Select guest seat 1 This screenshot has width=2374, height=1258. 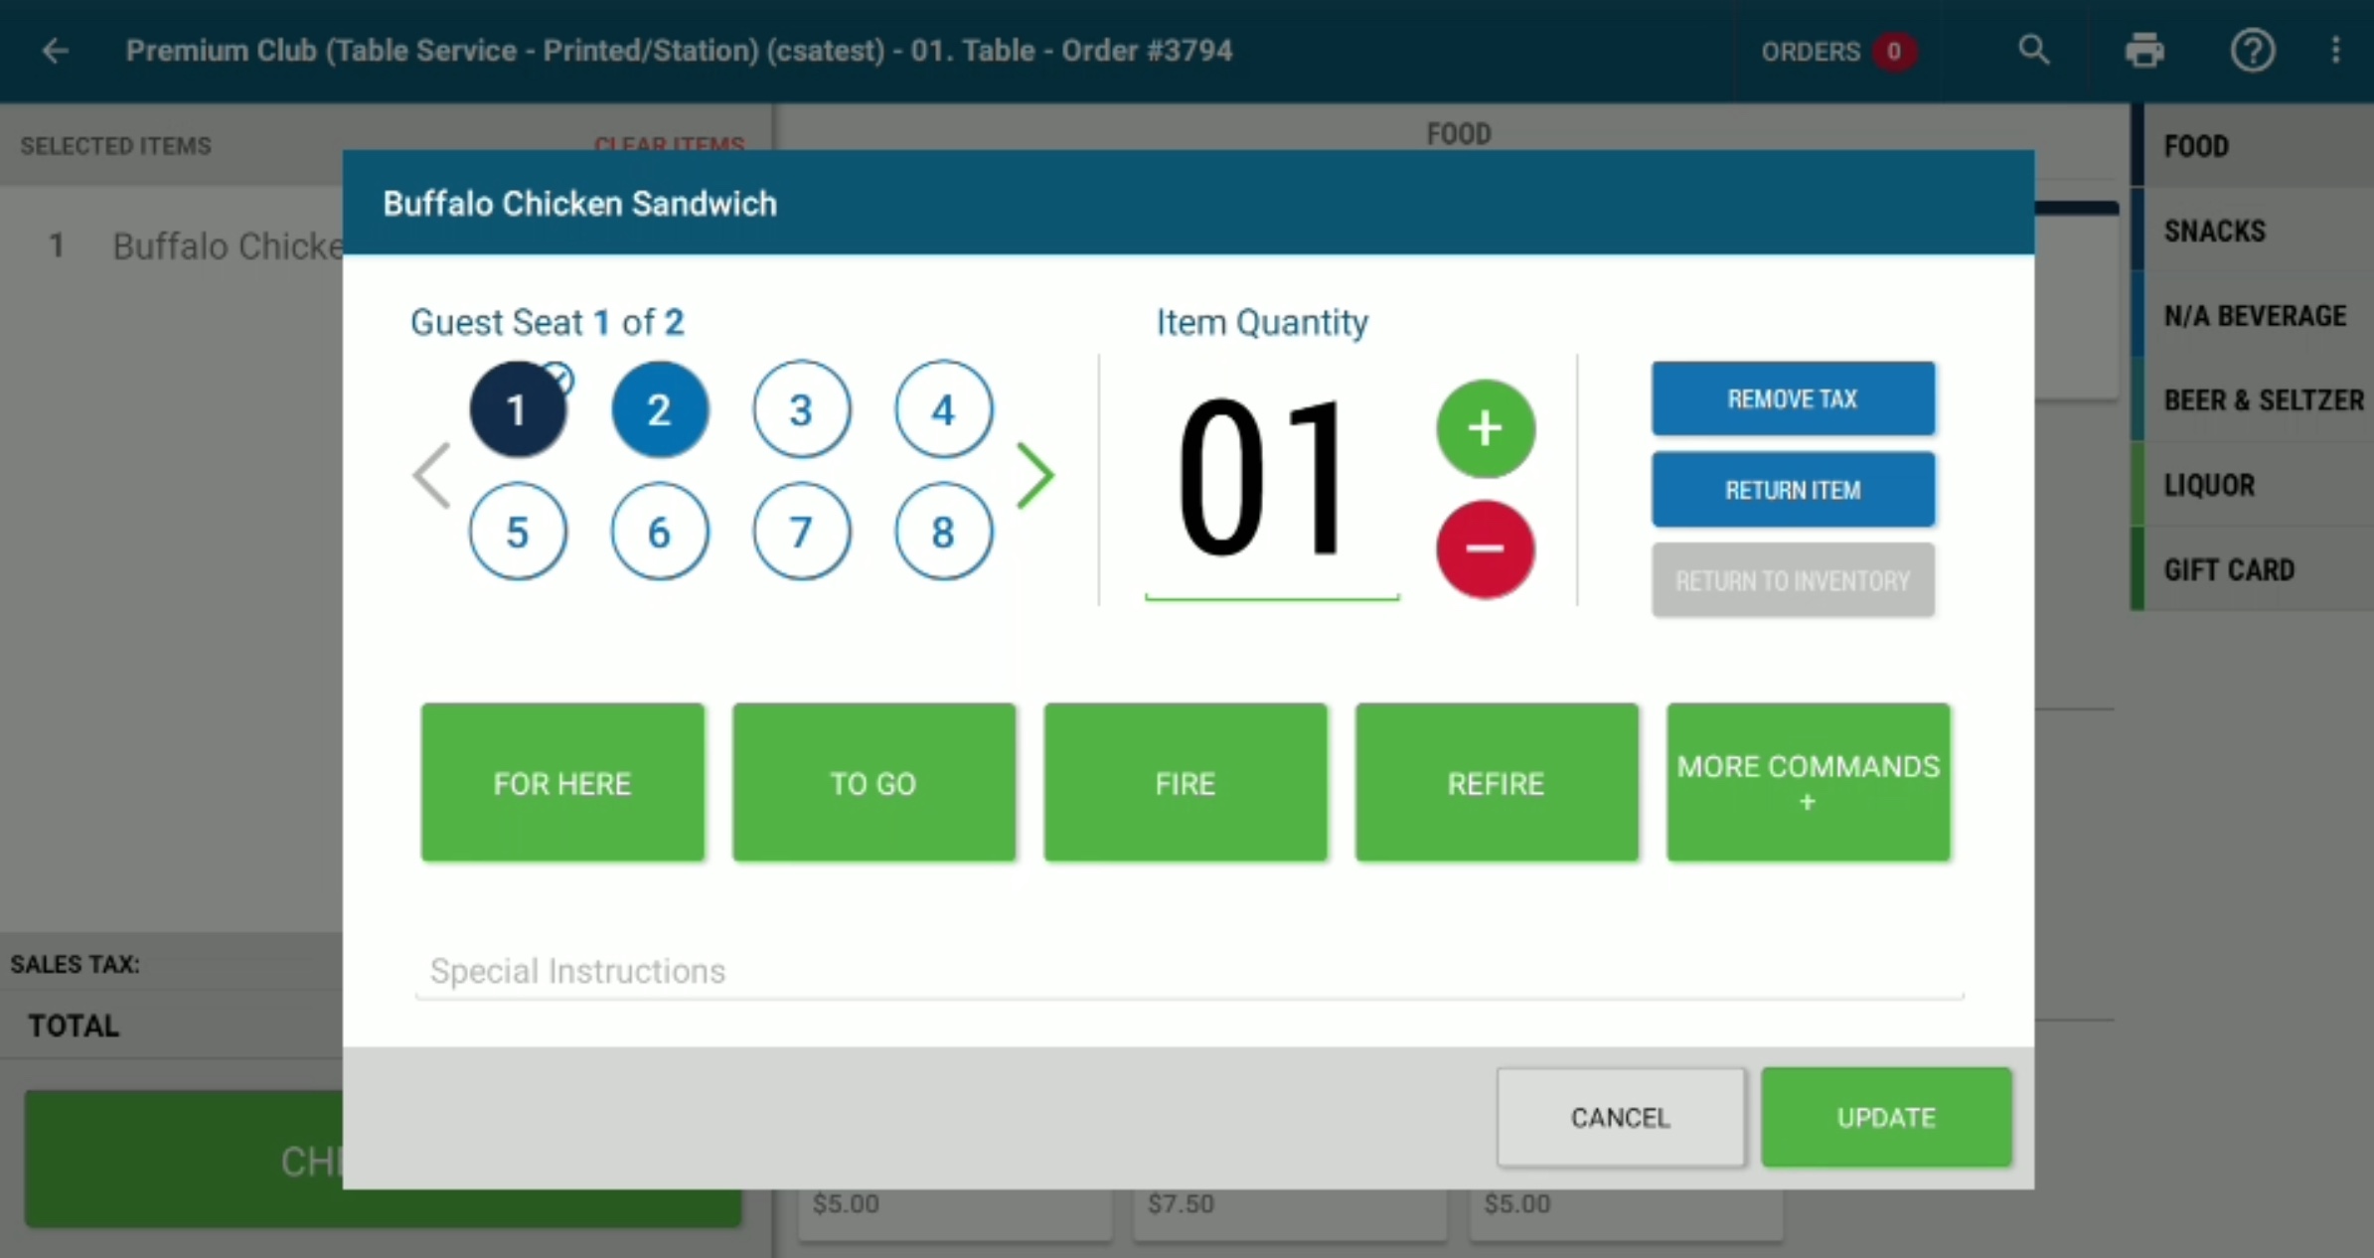coord(518,409)
